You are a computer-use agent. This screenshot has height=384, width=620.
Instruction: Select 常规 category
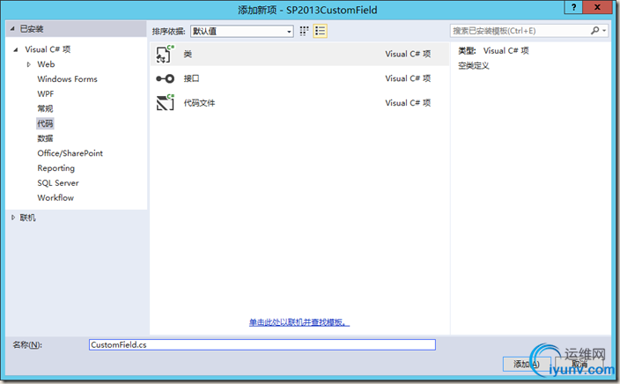click(45, 108)
